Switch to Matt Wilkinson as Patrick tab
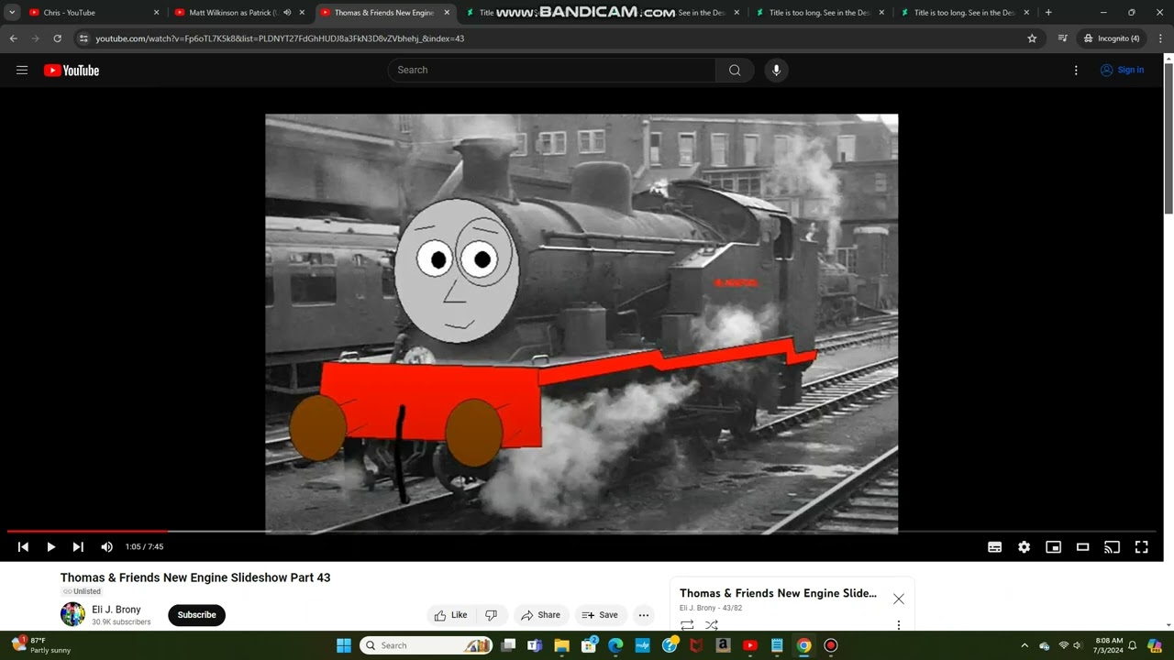The height and width of the screenshot is (660, 1174). click(238, 13)
